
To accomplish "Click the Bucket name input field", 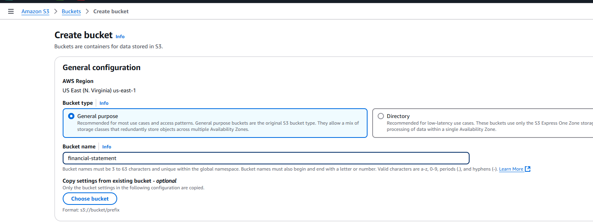I will 266,158.
